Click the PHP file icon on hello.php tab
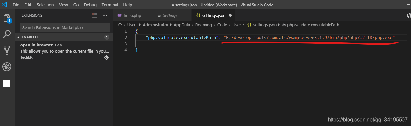This screenshot has height=126, width=411. coord(119,15)
